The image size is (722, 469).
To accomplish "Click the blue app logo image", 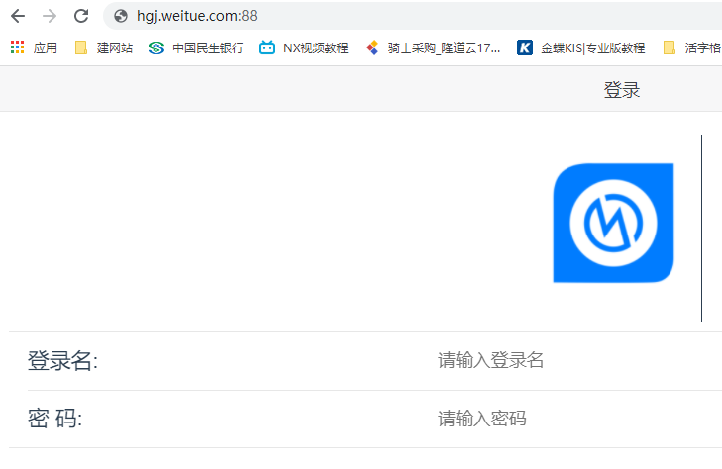I will pos(613,223).
